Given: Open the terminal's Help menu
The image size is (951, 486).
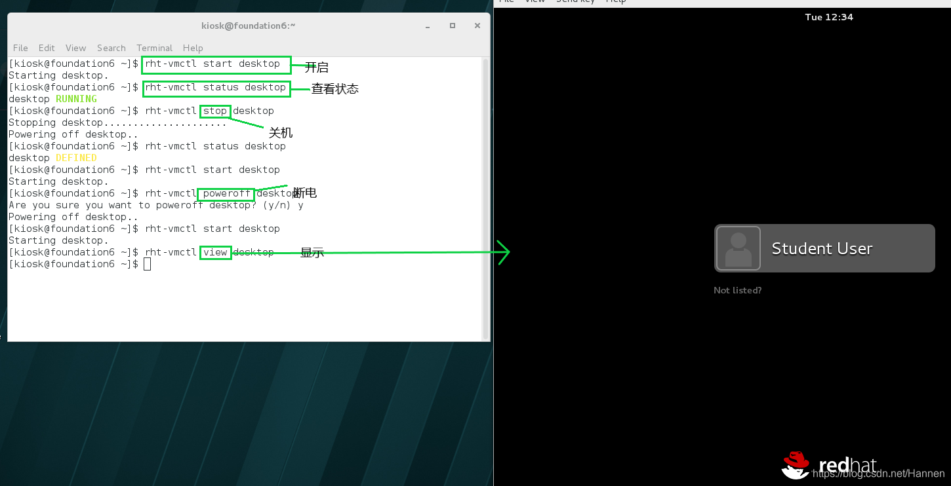Looking at the screenshot, I should click(x=193, y=48).
